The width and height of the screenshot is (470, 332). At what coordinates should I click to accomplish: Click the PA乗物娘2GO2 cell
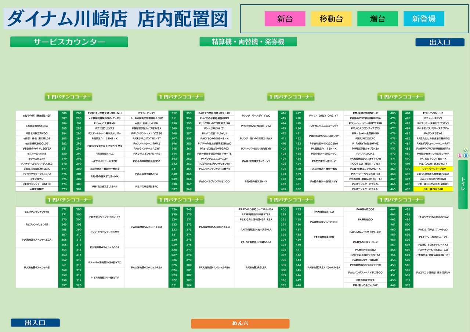[365, 209]
